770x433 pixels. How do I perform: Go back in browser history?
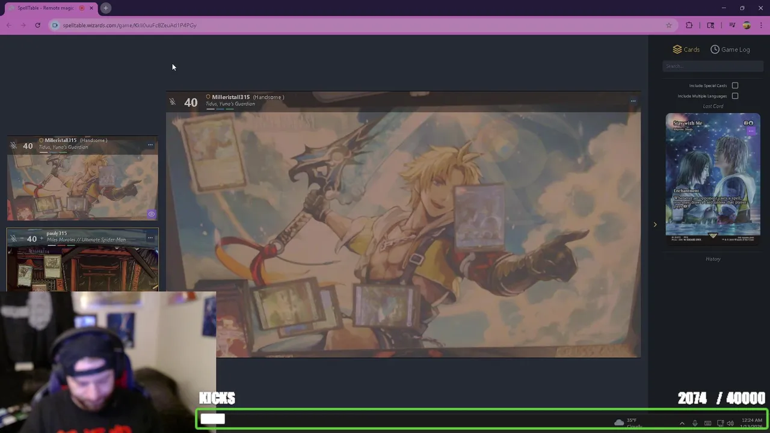point(9,25)
